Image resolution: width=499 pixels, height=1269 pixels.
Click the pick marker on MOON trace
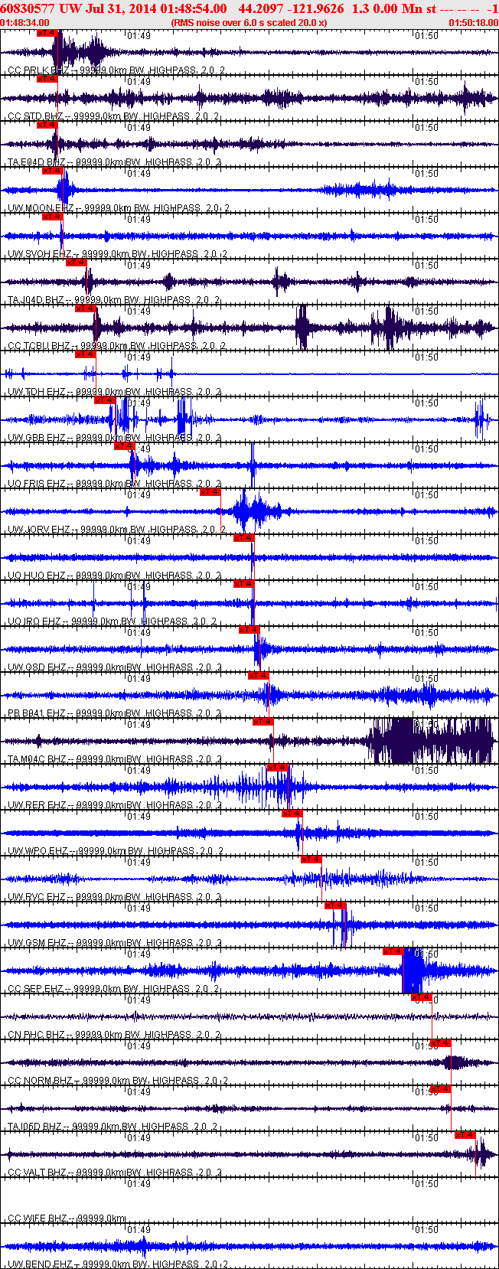52,171
